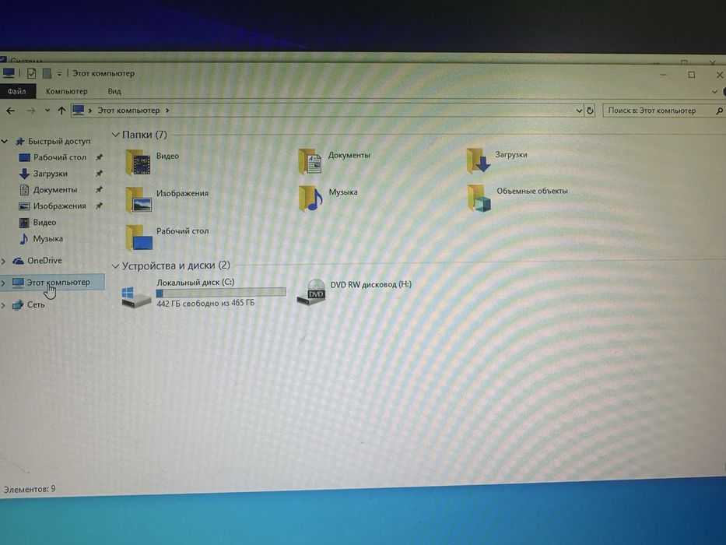Select Загрузки in Quick access sidebar

pos(51,174)
